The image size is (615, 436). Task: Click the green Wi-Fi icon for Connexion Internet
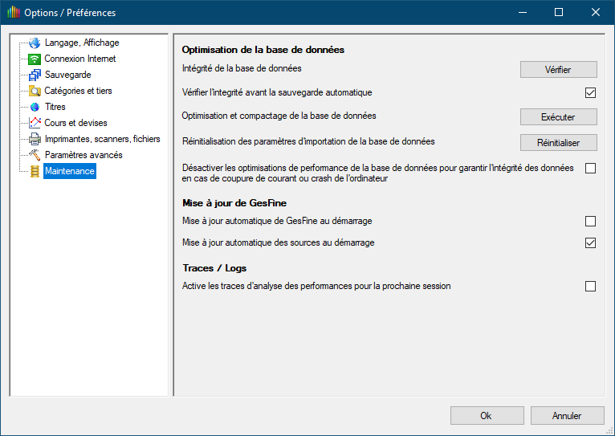34,59
